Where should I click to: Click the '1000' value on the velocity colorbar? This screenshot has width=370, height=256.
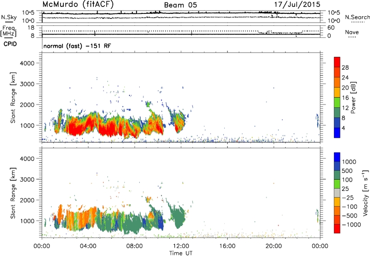click(x=349, y=162)
